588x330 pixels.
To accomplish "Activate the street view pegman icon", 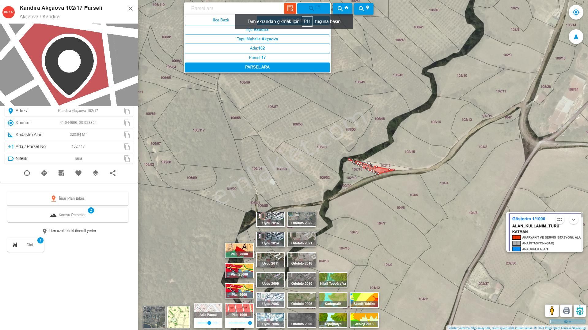I will pos(552,311).
